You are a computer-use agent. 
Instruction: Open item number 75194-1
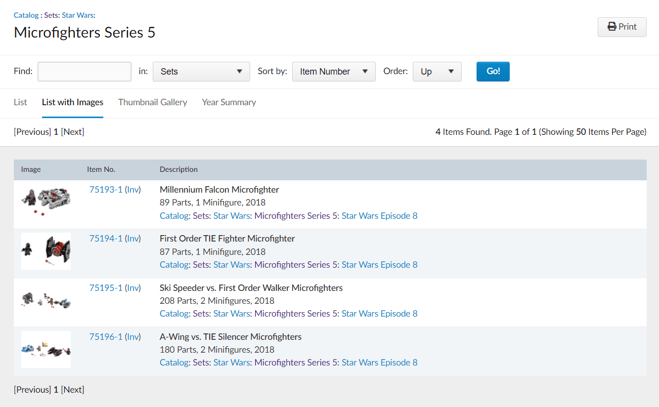(x=106, y=239)
